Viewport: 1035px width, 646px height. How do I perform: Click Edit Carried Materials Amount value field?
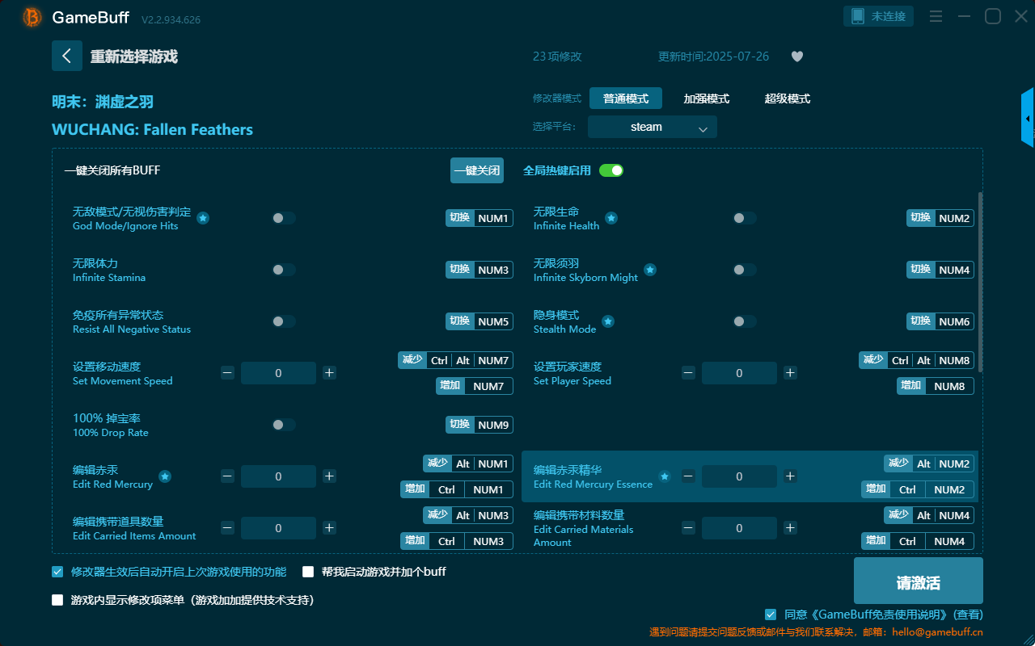click(739, 528)
